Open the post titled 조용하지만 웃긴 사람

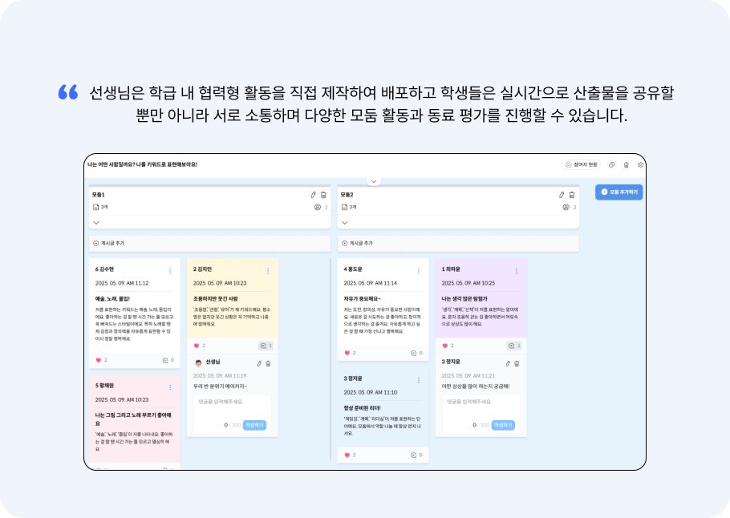(216, 299)
